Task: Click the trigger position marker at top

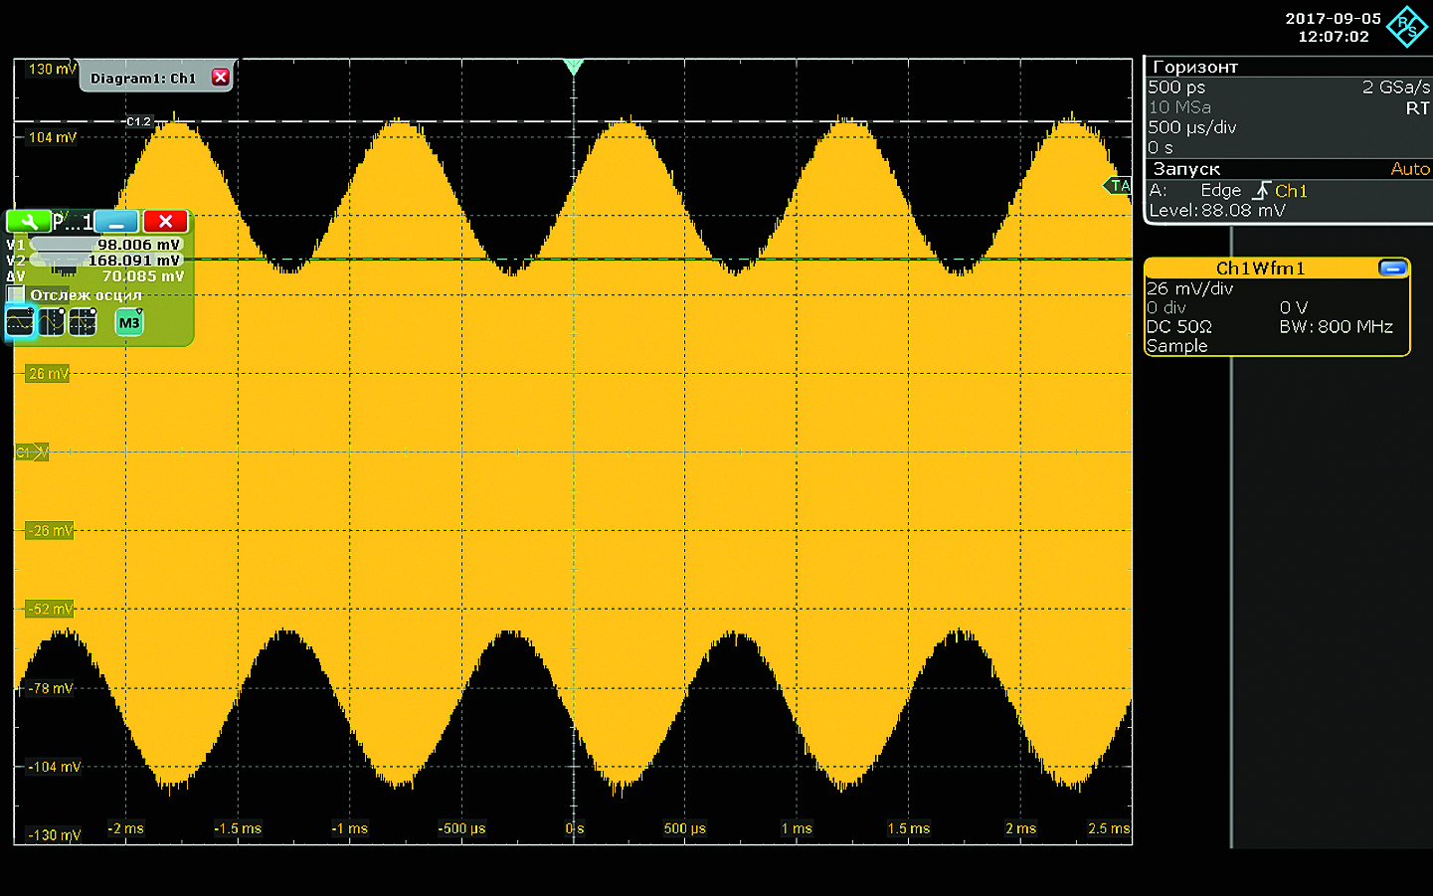Action: (x=573, y=67)
